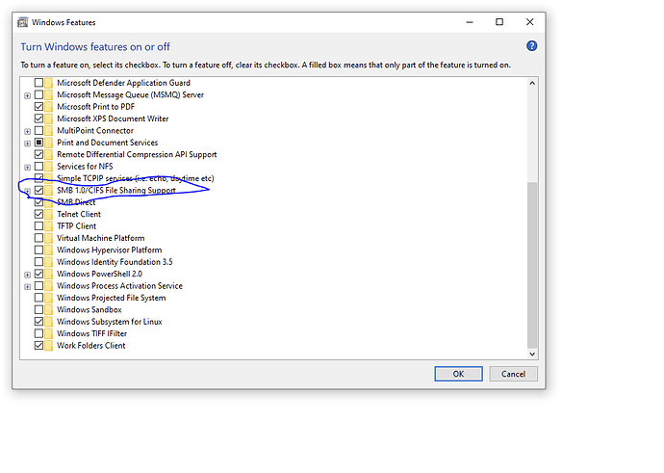
Task: Click folder icon next to Windows Sandbox
Action: [50, 310]
